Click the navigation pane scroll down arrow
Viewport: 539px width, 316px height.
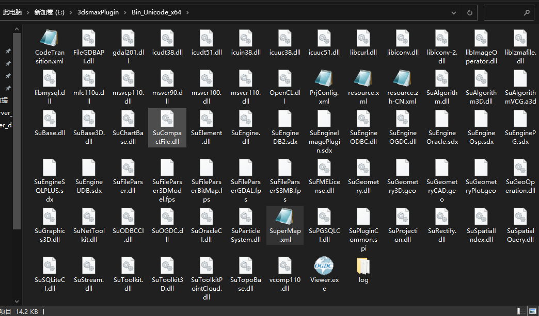coord(17,301)
